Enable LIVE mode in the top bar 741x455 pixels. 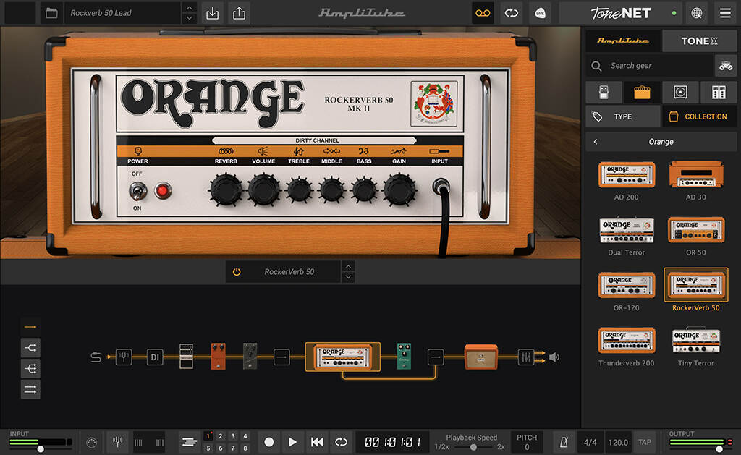(x=540, y=13)
